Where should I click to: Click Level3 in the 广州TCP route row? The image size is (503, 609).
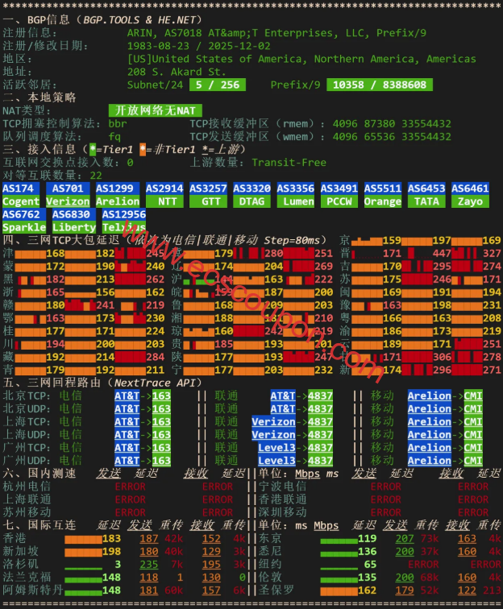click(276, 448)
